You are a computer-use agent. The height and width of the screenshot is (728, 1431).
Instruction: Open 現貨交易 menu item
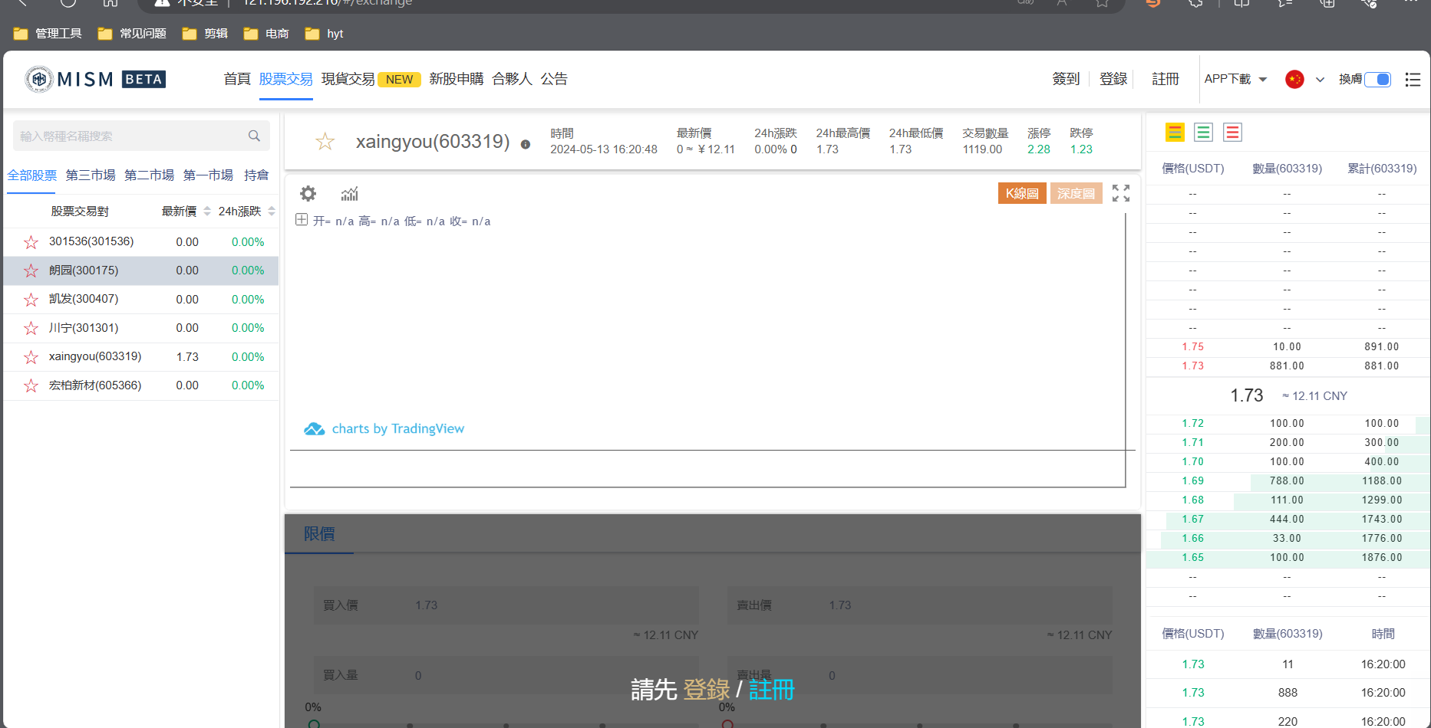pyautogui.click(x=348, y=79)
